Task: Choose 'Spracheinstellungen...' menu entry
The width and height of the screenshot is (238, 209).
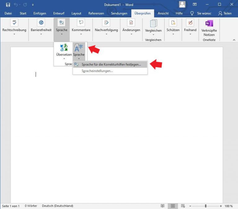Action: tap(110, 71)
